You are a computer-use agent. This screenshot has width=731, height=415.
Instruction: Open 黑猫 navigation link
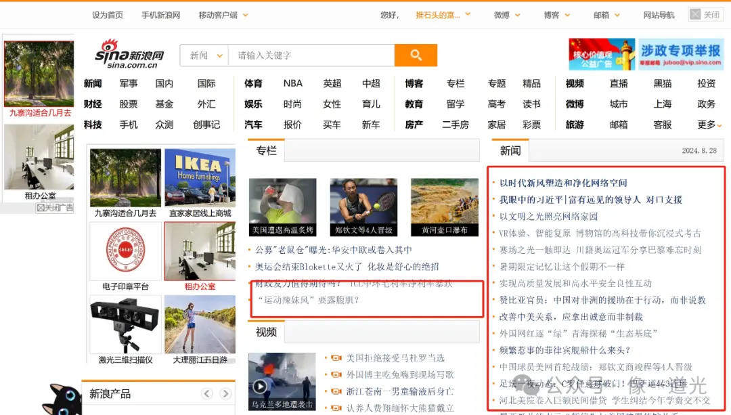[x=663, y=83]
